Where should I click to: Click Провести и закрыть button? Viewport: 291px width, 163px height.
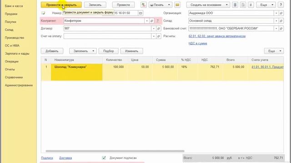coord(61,5)
